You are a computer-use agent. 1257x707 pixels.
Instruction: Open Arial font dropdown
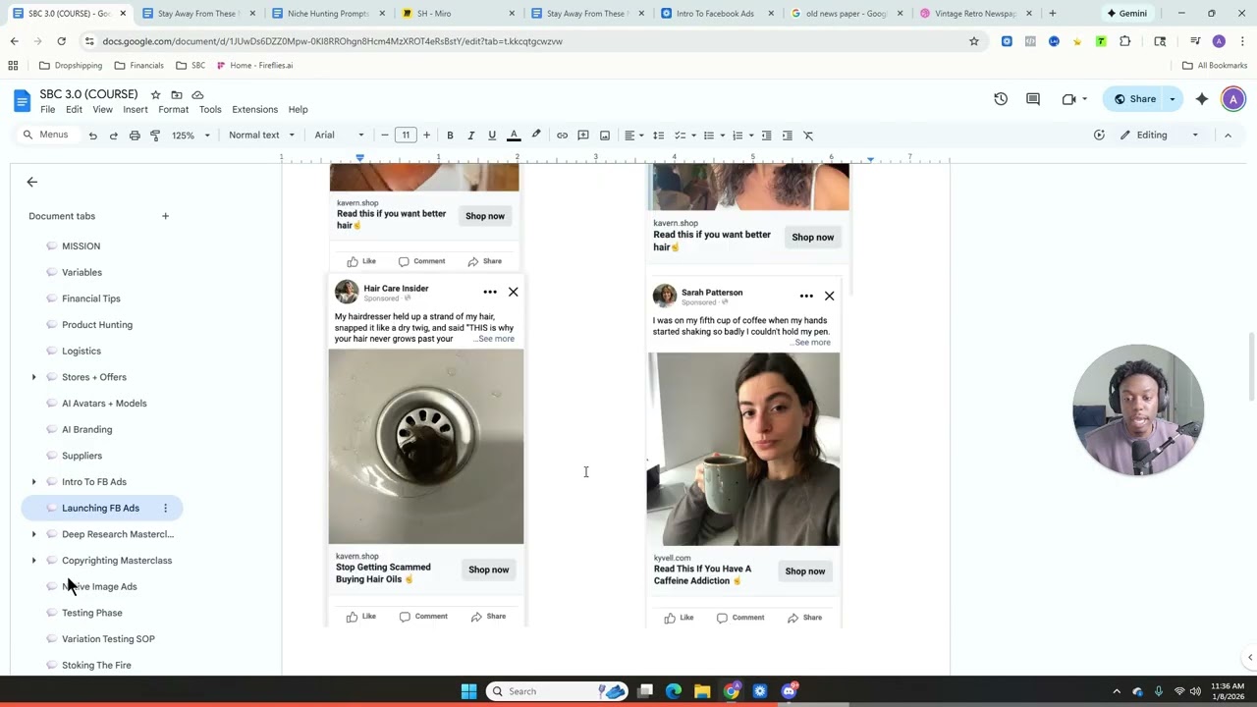(339, 136)
